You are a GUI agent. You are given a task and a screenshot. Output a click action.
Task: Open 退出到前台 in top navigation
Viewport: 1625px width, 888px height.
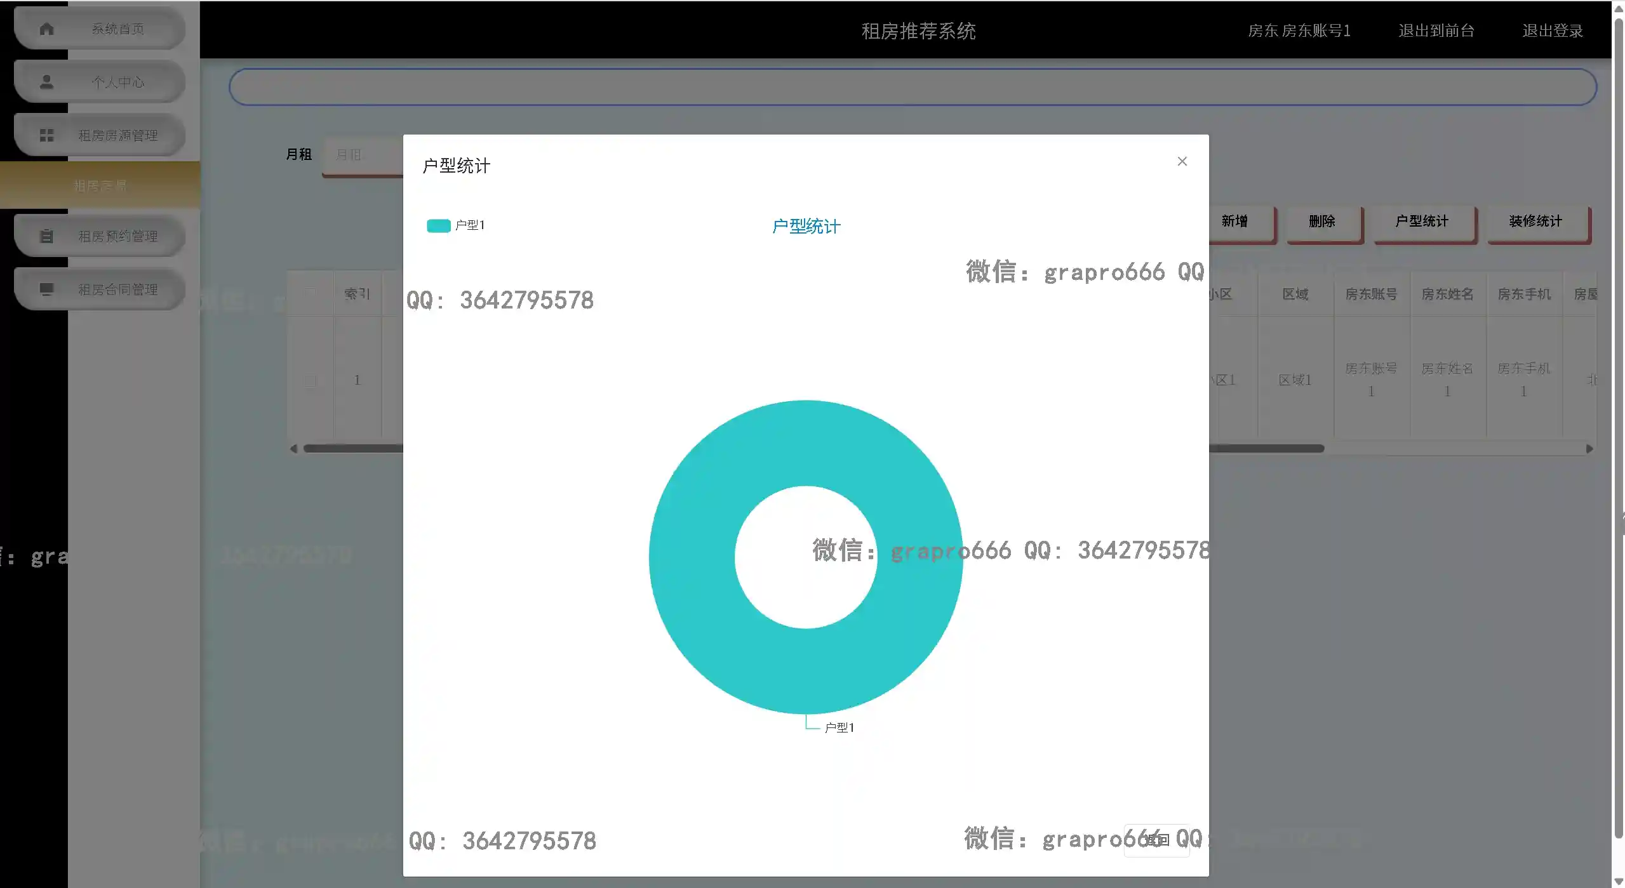pos(1436,30)
